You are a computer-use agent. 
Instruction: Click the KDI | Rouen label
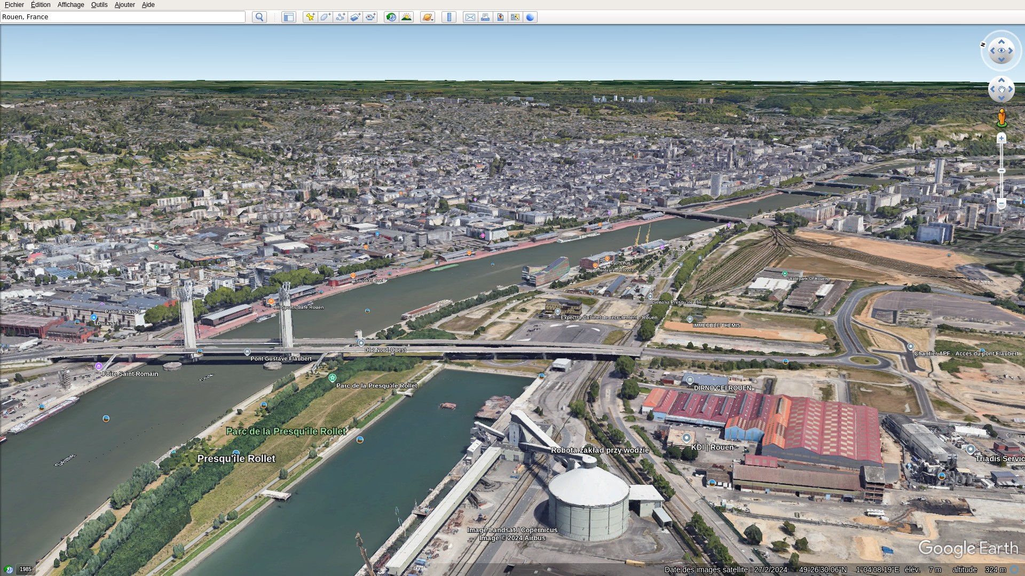click(x=712, y=447)
